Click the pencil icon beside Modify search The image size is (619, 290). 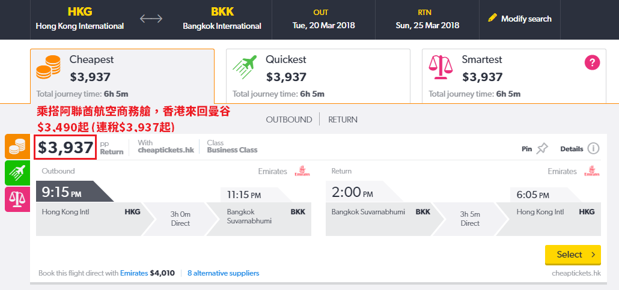(492, 18)
